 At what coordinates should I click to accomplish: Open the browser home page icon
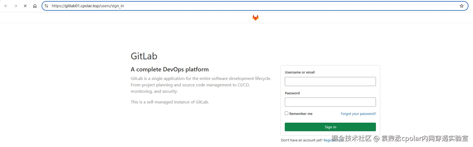pos(35,6)
